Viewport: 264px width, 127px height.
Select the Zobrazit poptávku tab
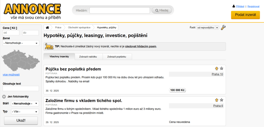coord(117,57)
